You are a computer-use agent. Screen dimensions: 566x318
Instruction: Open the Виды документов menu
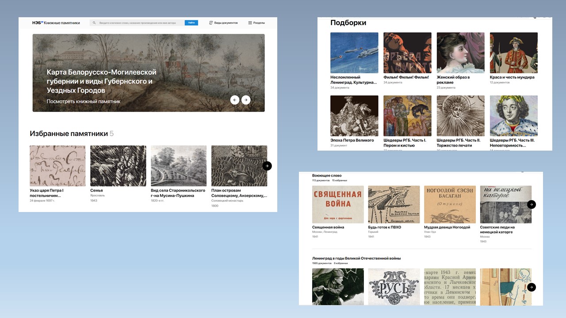coord(223,23)
